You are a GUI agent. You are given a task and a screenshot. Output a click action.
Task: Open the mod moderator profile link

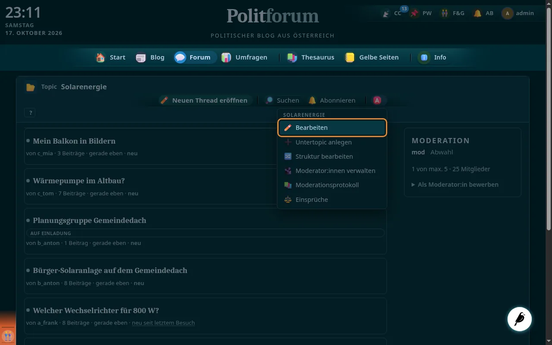coord(418,152)
